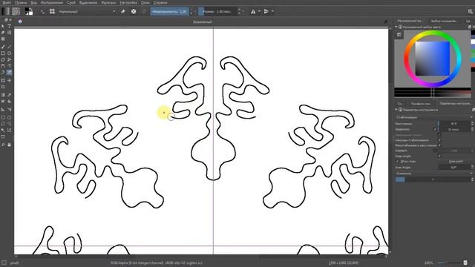Toggle vertical mirror tool
Viewport: 475px width, 267px height.
click(x=266, y=12)
